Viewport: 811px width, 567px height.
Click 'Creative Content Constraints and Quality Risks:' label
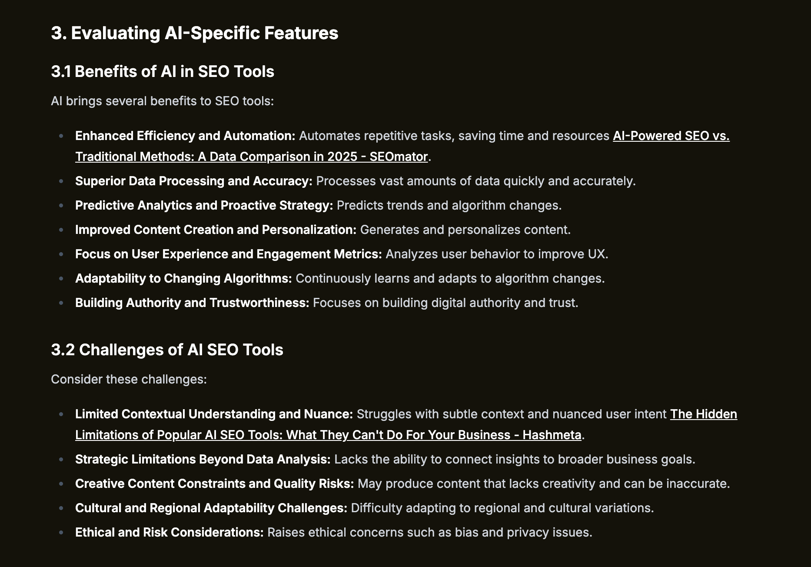tap(215, 484)
